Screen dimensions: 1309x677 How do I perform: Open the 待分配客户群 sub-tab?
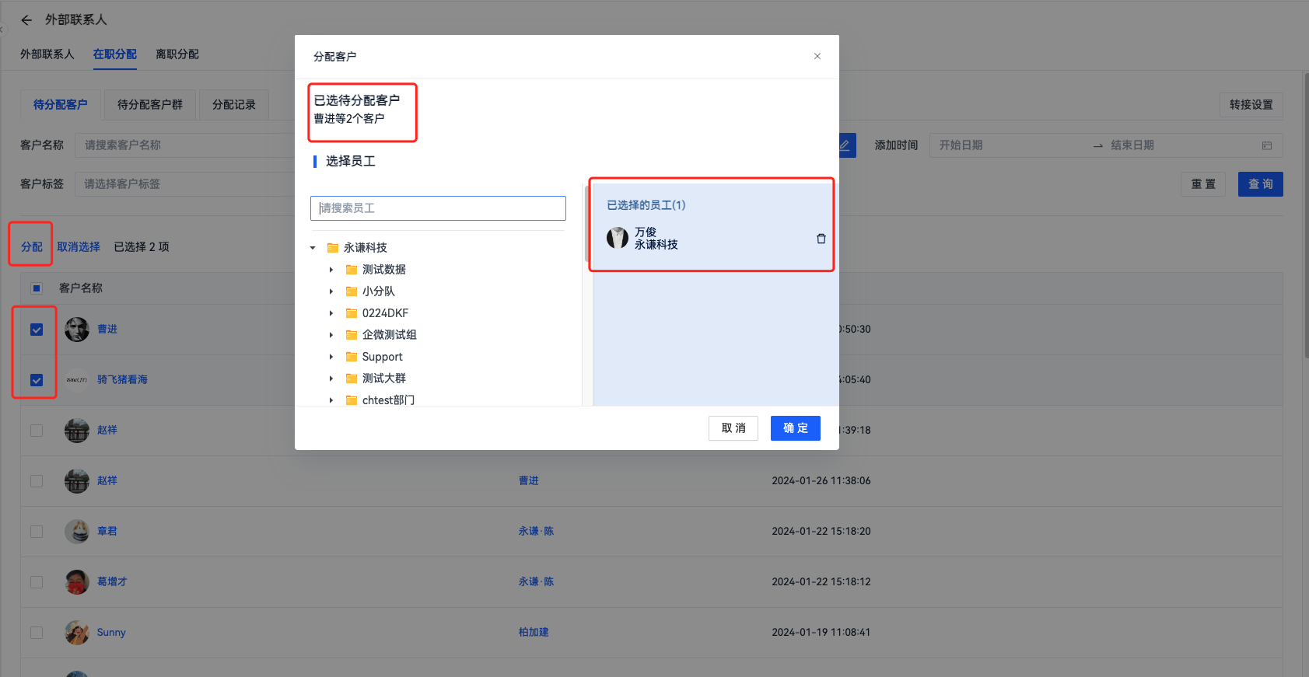pyautogui.click(x=150, y=105)
